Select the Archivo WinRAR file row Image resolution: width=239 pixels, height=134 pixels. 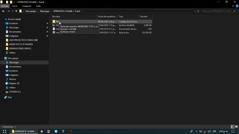[102, 25]
